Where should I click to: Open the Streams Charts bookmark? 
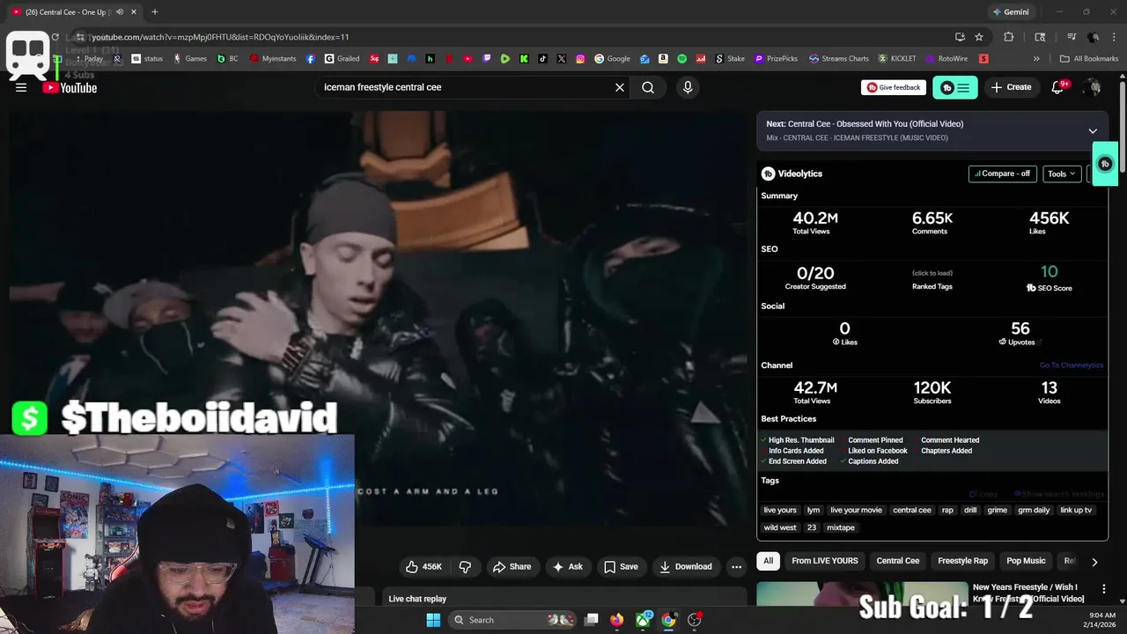click(x=839, y=59)
